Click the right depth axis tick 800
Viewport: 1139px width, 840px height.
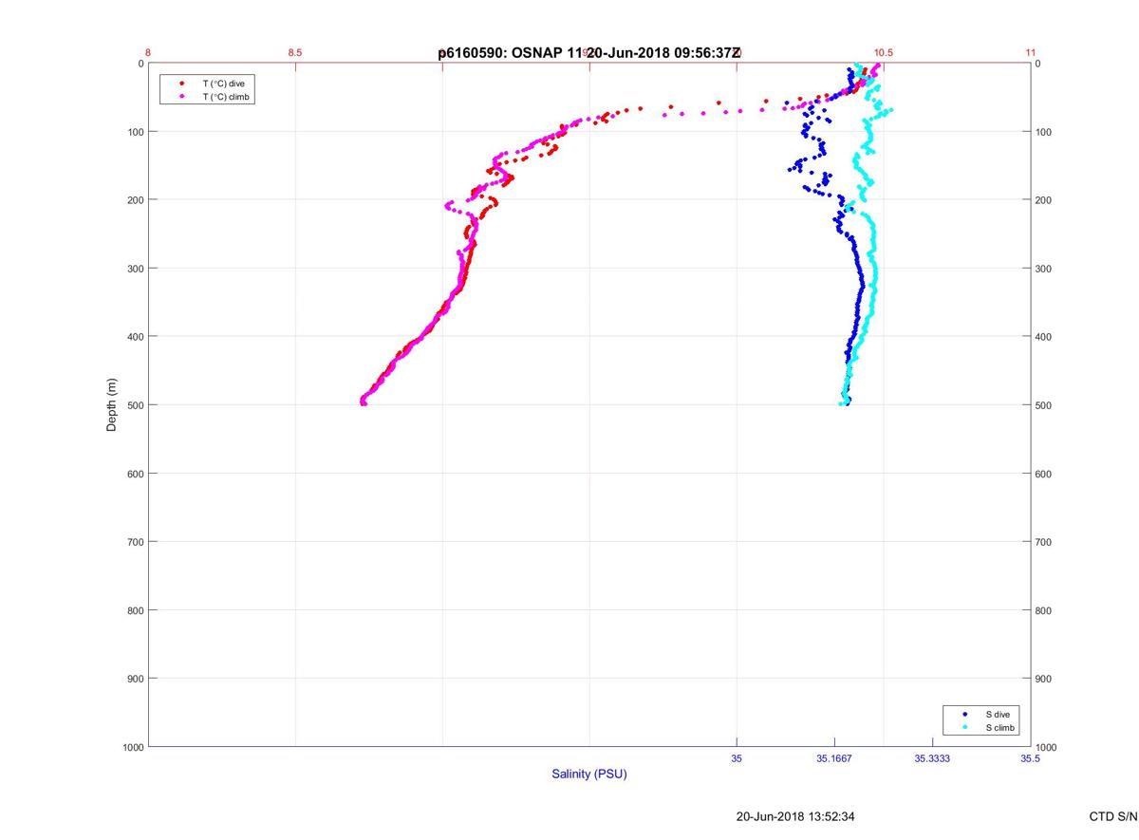(1045, 610)
